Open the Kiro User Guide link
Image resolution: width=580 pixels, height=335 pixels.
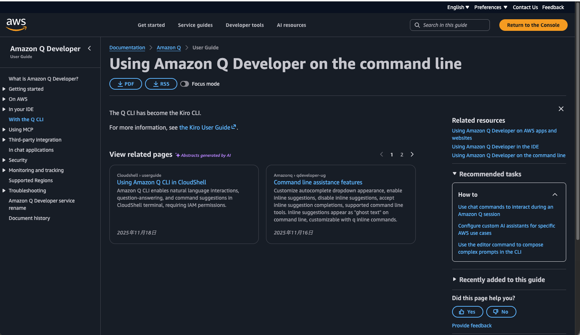coord(208,127)
